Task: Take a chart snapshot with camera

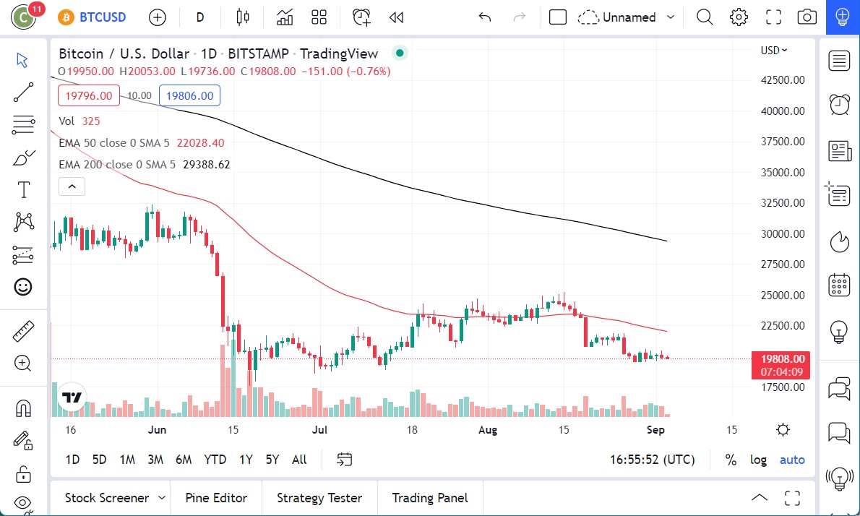Action: [807, 17]
